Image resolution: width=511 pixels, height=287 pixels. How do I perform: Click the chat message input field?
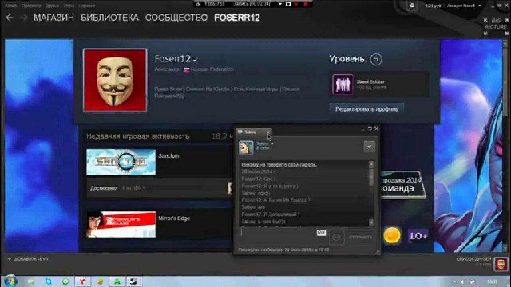(283, 237)
